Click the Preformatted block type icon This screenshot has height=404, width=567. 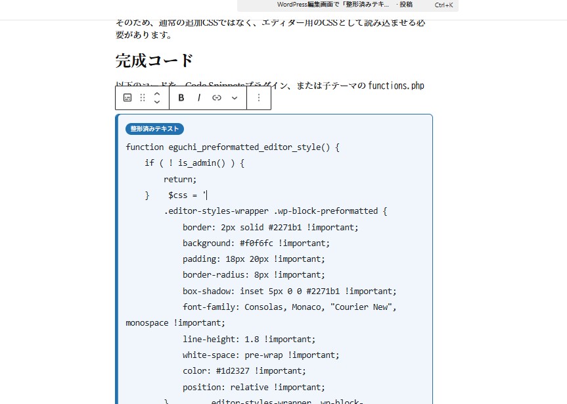pos(127,97)
